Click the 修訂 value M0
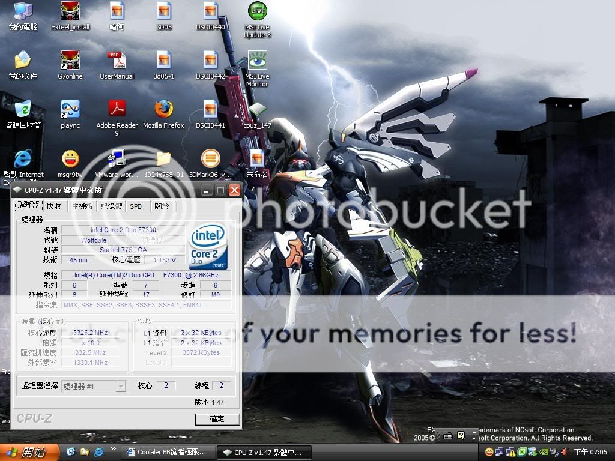 click(216, 294)
